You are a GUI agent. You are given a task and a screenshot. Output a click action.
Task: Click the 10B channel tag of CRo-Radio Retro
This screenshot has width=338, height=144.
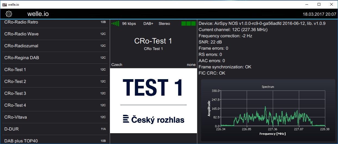[103, 22]
